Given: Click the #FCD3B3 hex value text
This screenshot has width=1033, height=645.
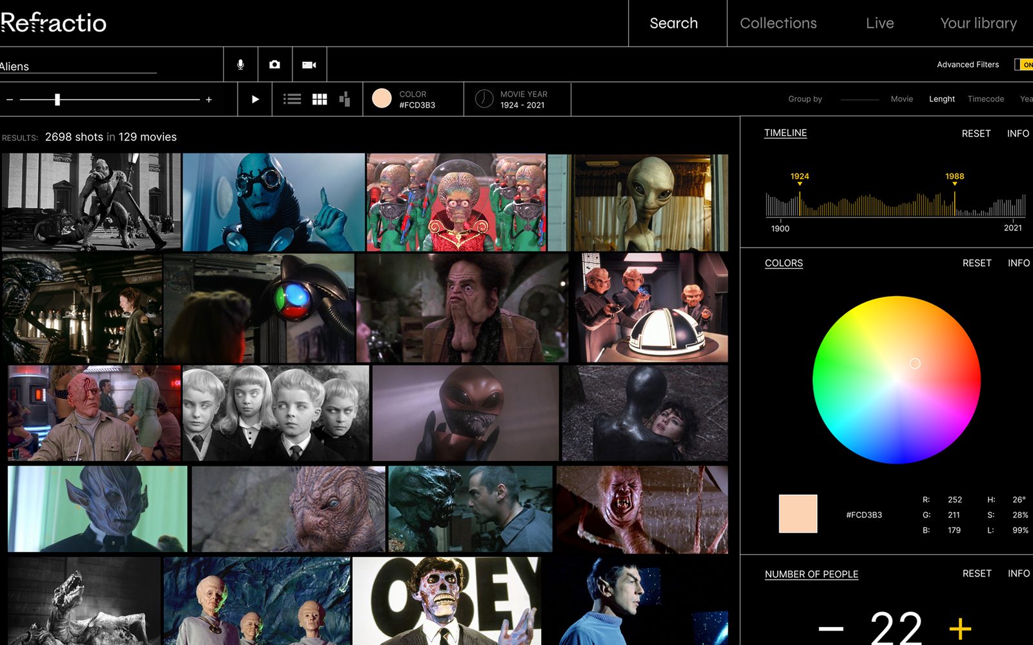Looking at the screenshot, I should (x=864, y=515).
